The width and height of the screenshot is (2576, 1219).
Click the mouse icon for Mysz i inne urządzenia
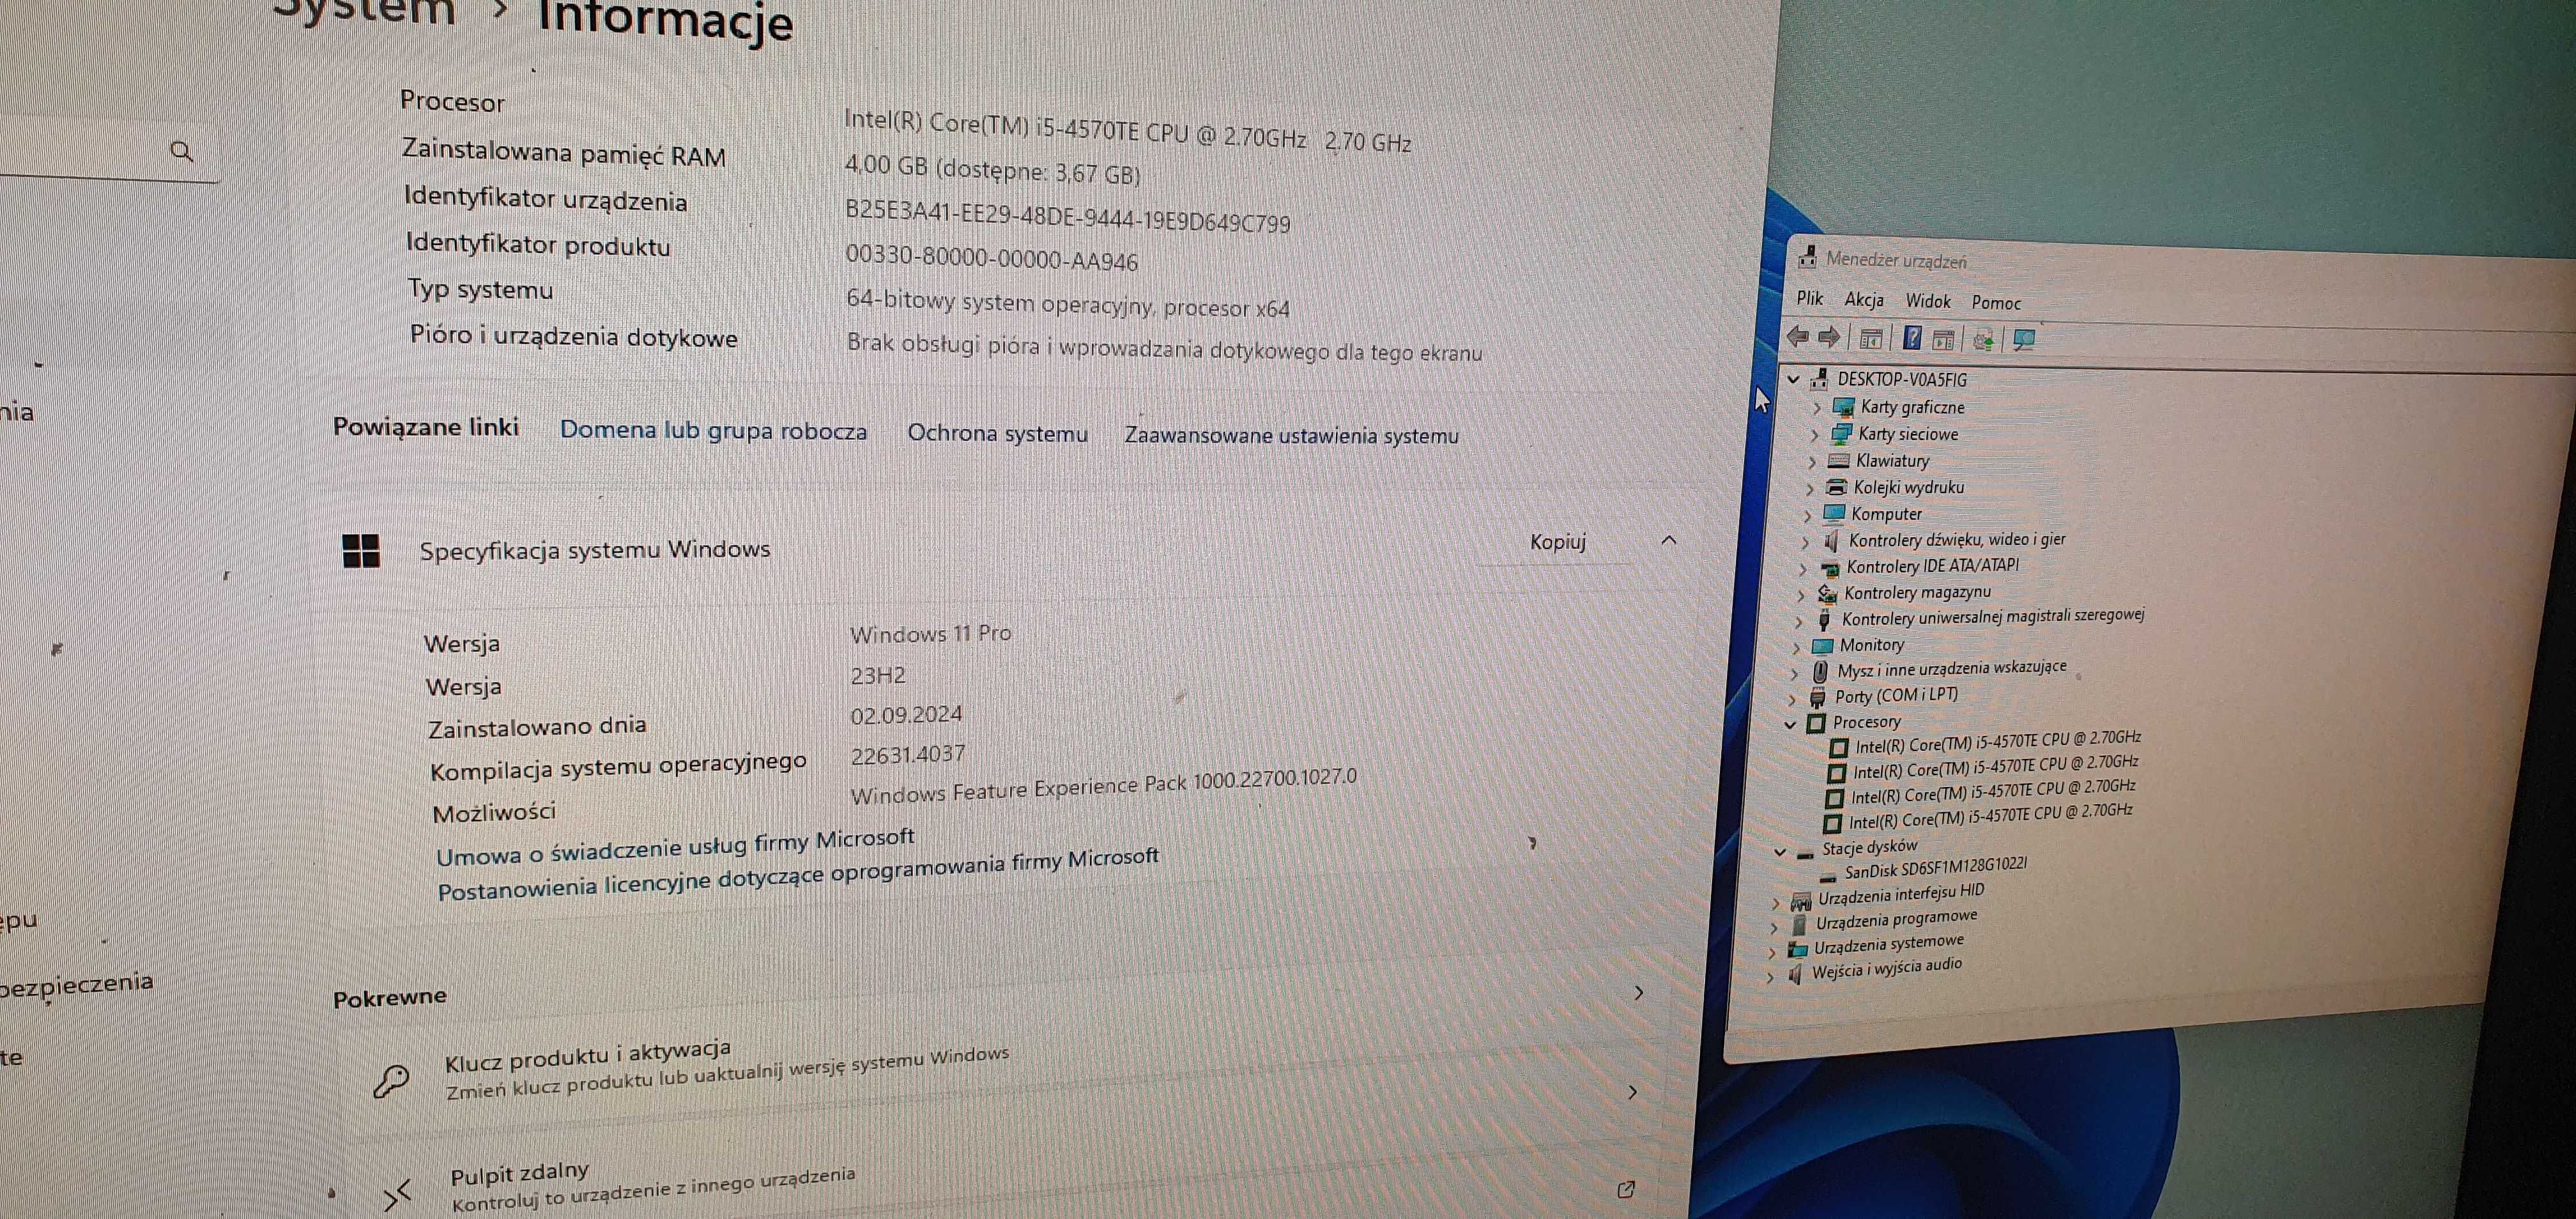click(1821, 672)
